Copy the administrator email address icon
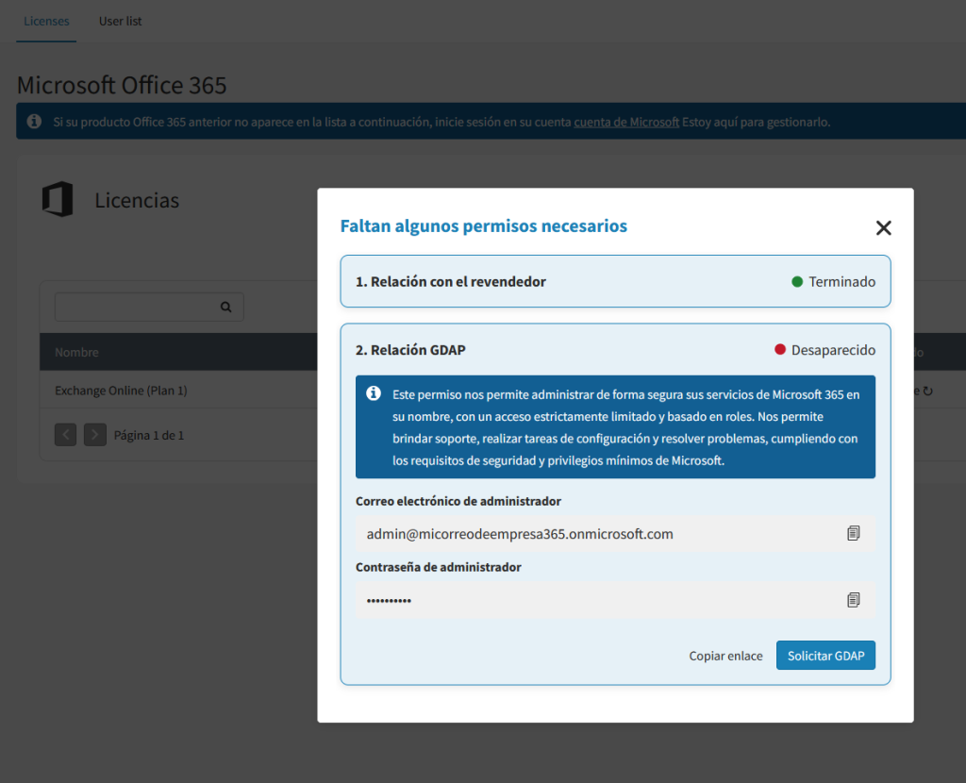 pyautogui.click(x=853, y=533)
